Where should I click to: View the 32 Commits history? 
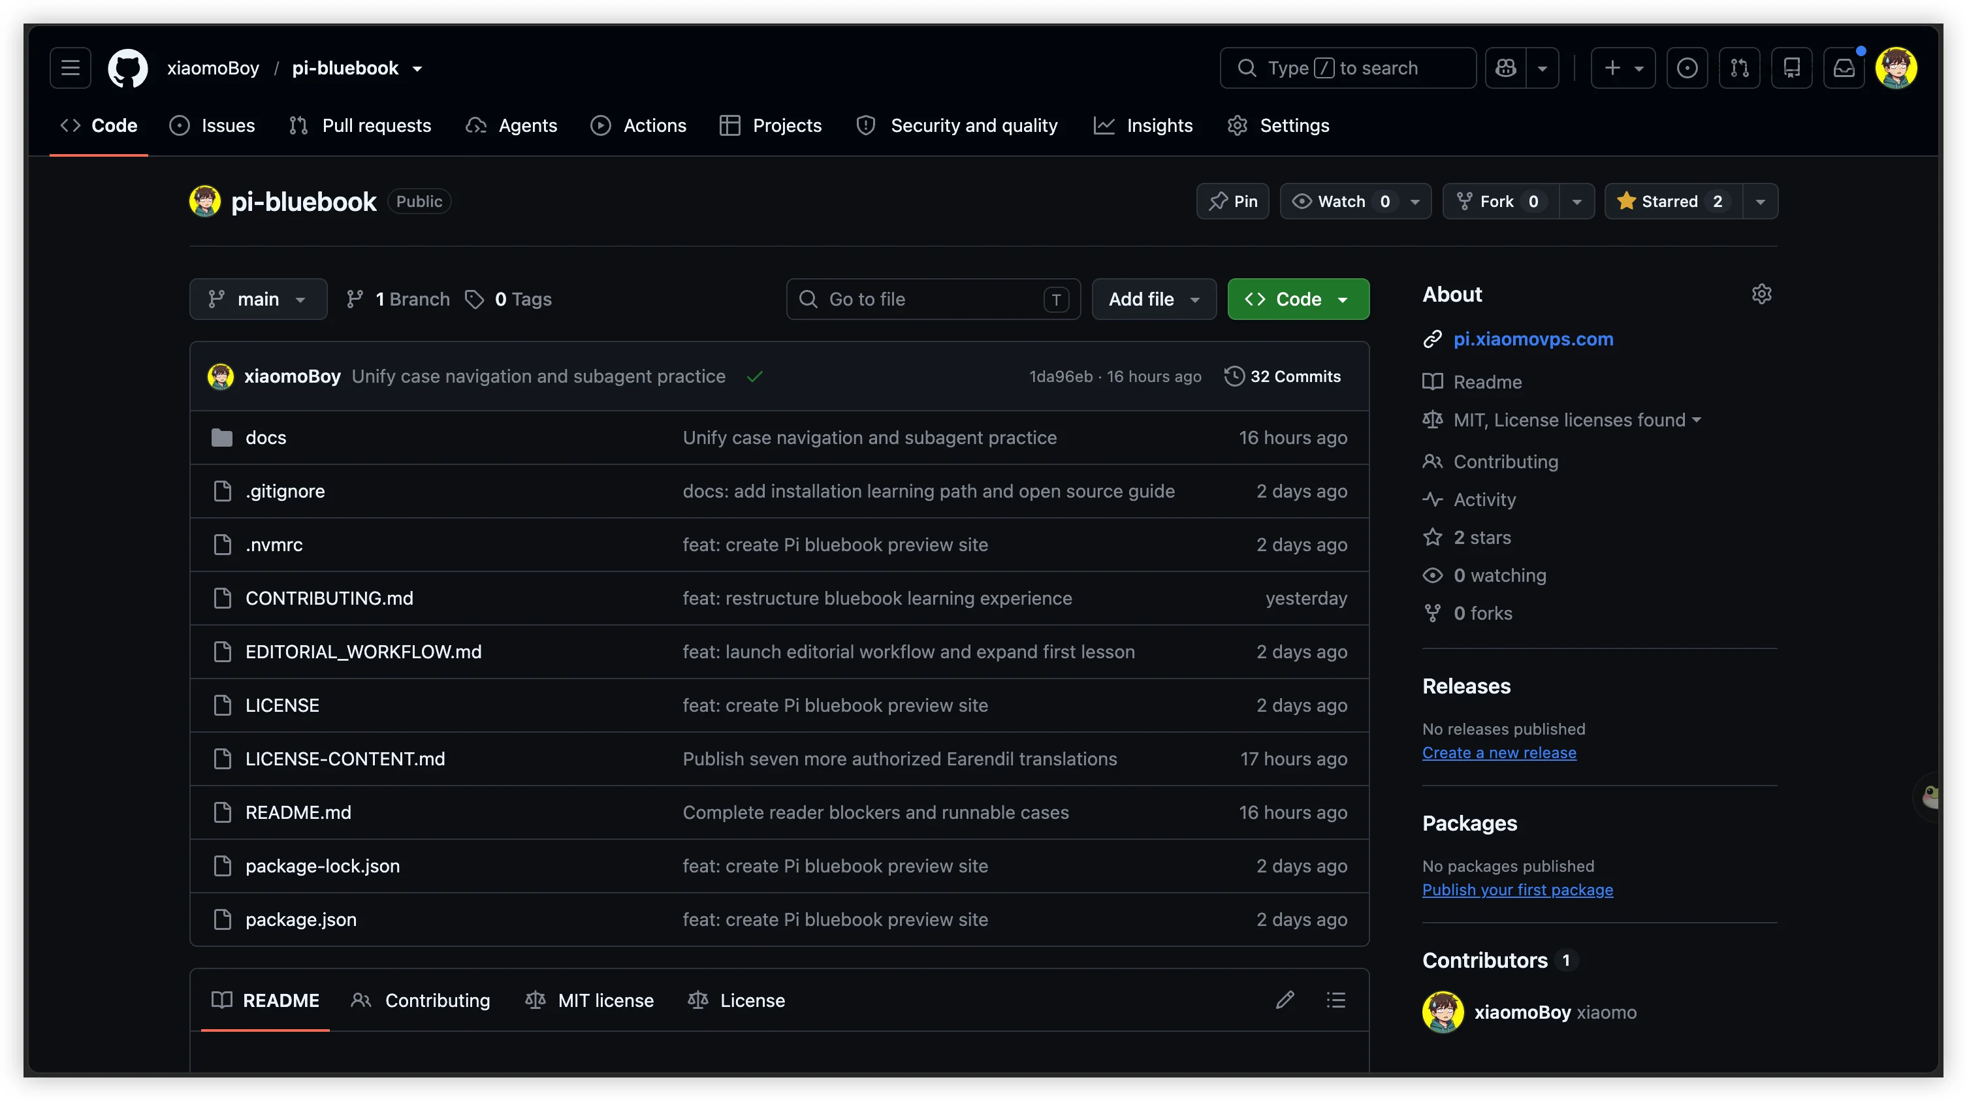coord(1282,376)
